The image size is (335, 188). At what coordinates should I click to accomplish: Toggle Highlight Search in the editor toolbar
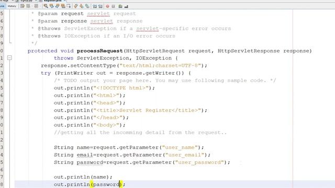tap(63, 6)
